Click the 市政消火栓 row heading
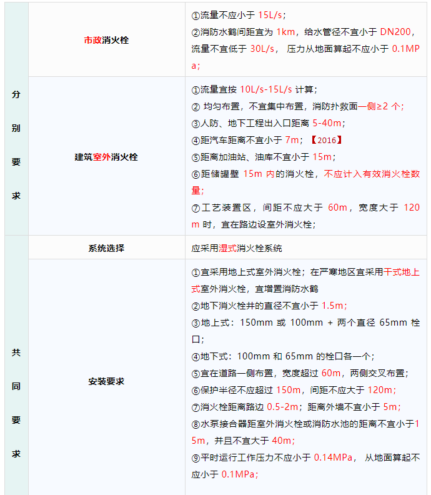This screenshot has height=495, width=431. coord(106,40)
